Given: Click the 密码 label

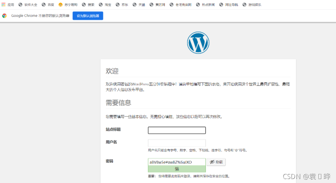Looking at the screenshot, I should pyautogui.click(x=109, y=161).
